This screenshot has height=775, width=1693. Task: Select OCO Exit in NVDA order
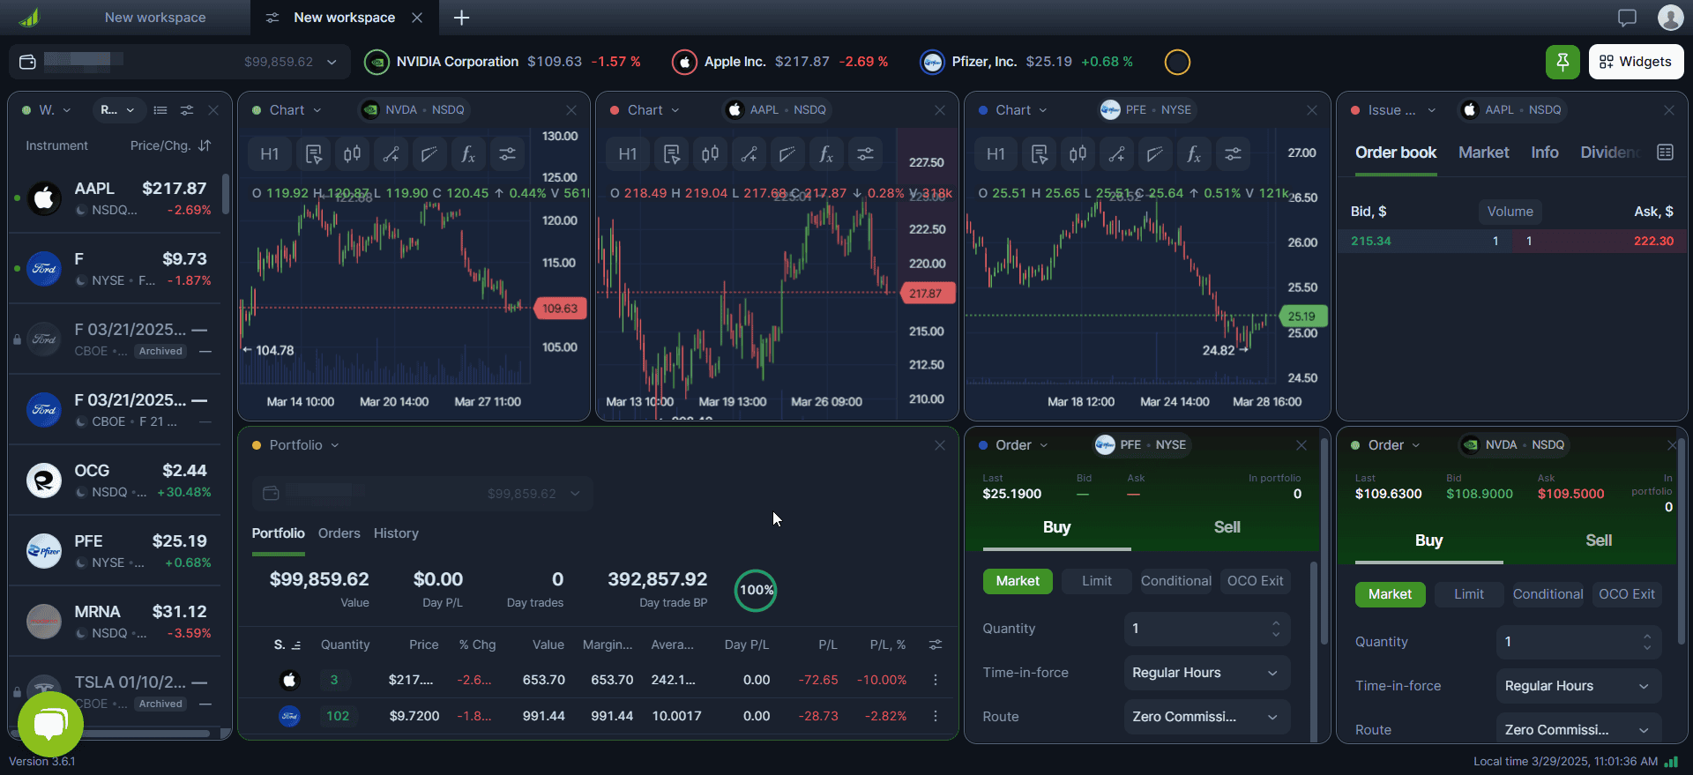tap(1627, 594)
